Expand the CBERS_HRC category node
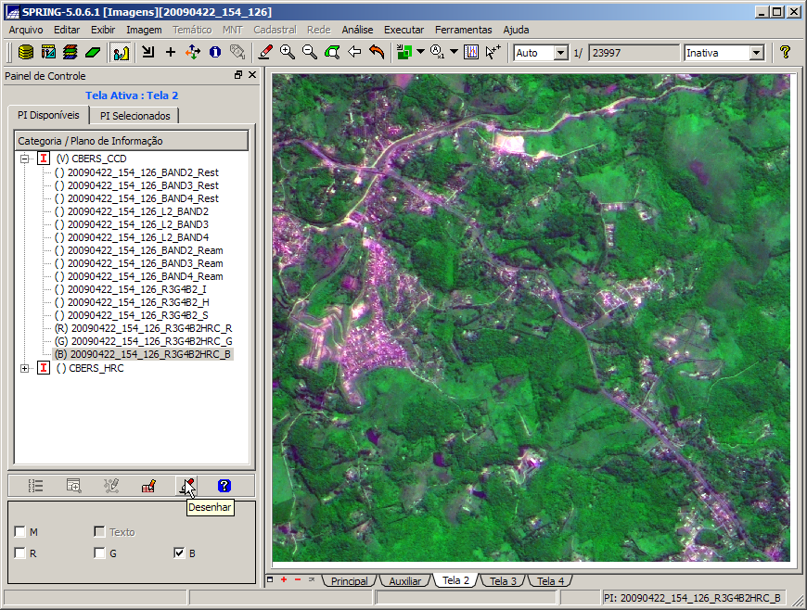Screen dimensions: 807x610 [x=24, y=368]
